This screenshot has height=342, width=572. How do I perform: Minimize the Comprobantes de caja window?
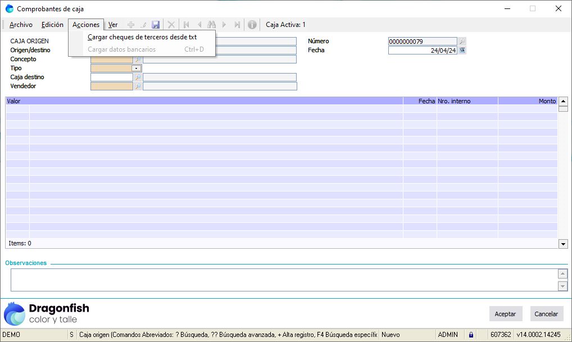pos(507,9)
